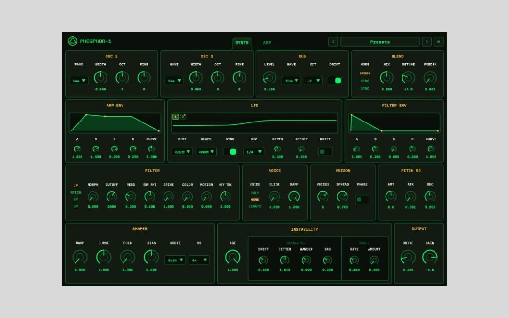The width and height of the screenshot is (509, 318).
Task: Open OSC 1 wave dropdown
Action: (79, 81)
